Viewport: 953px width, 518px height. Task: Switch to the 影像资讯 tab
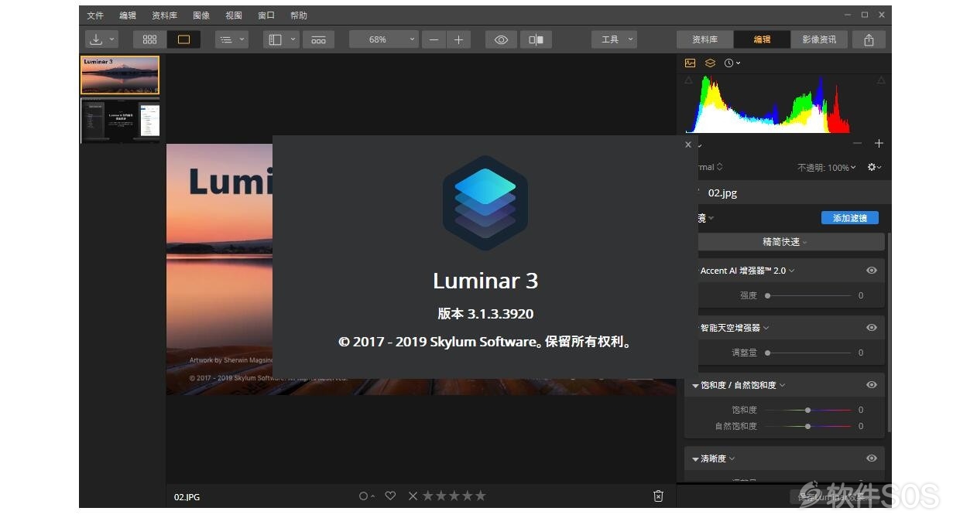tap(819, 39)
